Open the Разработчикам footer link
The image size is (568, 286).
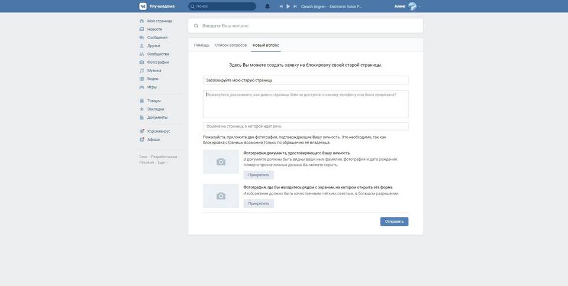(x=164, y=157)
